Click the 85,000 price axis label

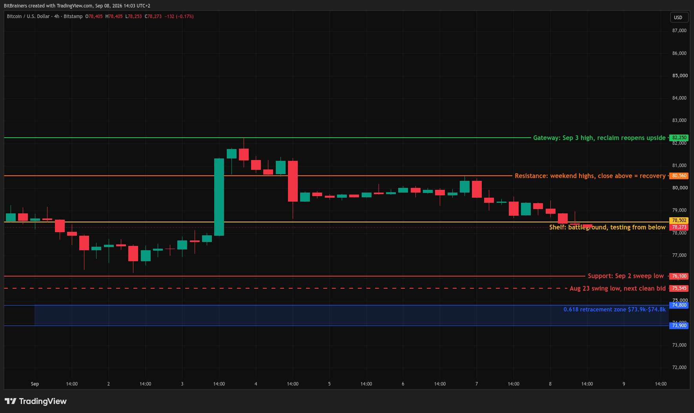coord(680,76)
